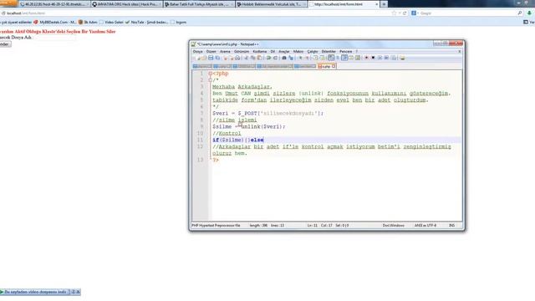Click the file name input field on web page
Image resolution: width=535 pixels, height=301 pixels.
tap(54, 38)
